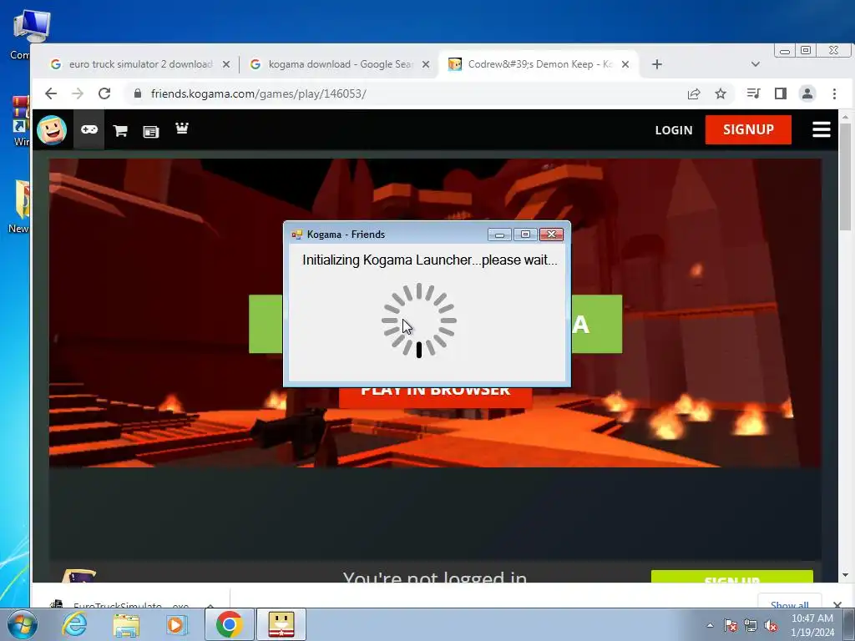Close the kogama download tab
The height and width of the screenshot is (641, 855).
[426, 64]
